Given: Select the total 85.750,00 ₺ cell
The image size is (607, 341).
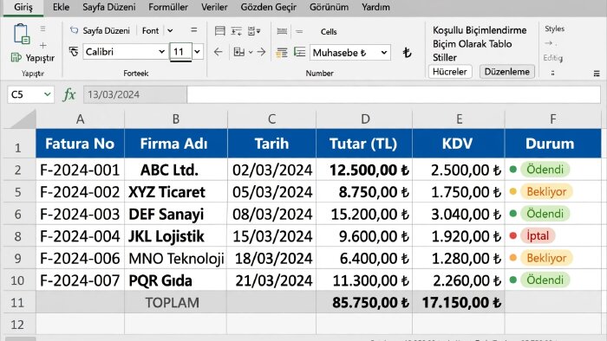Looking at the screenshot, I should pyautogui.click(x=364, y=302).
